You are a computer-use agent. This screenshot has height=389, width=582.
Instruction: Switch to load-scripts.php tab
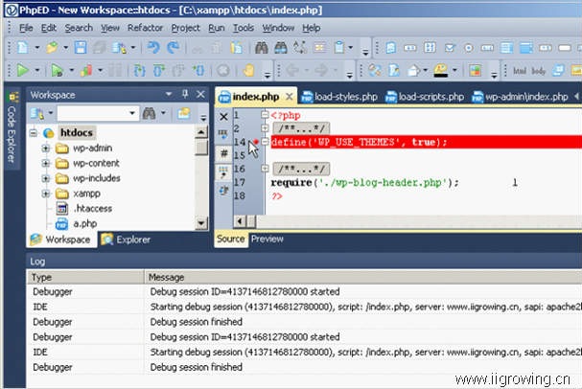tap(425, 97)
